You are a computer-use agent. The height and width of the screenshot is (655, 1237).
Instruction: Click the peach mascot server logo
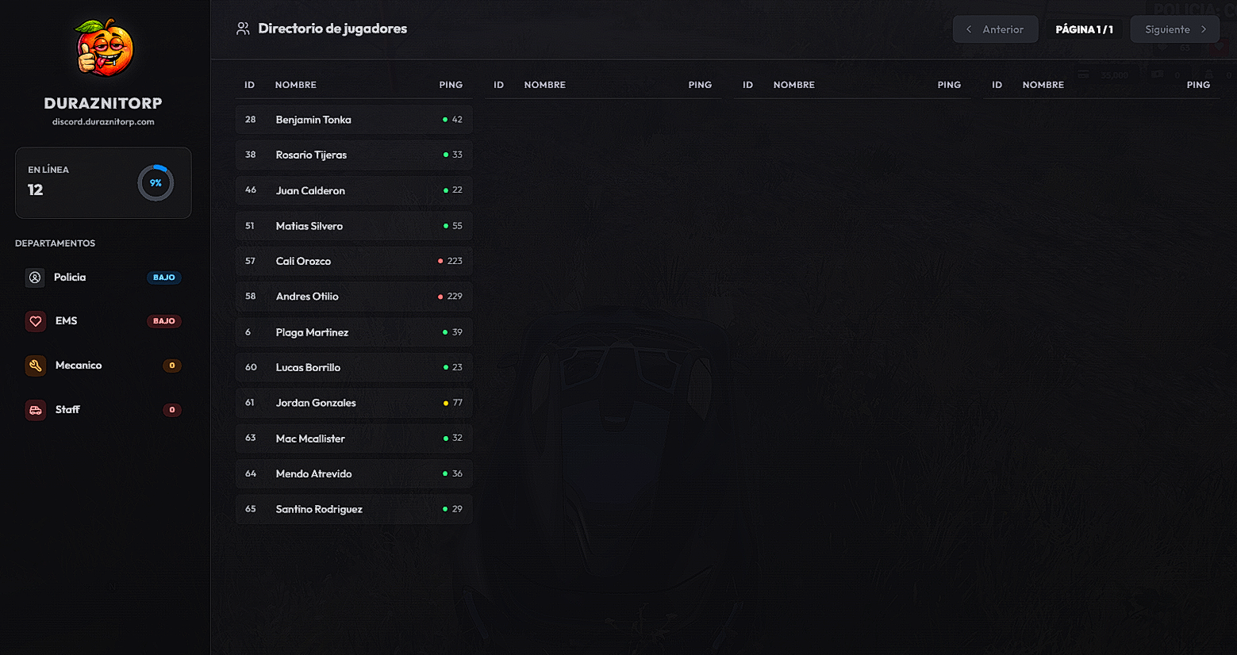click(x=104, y=49)
